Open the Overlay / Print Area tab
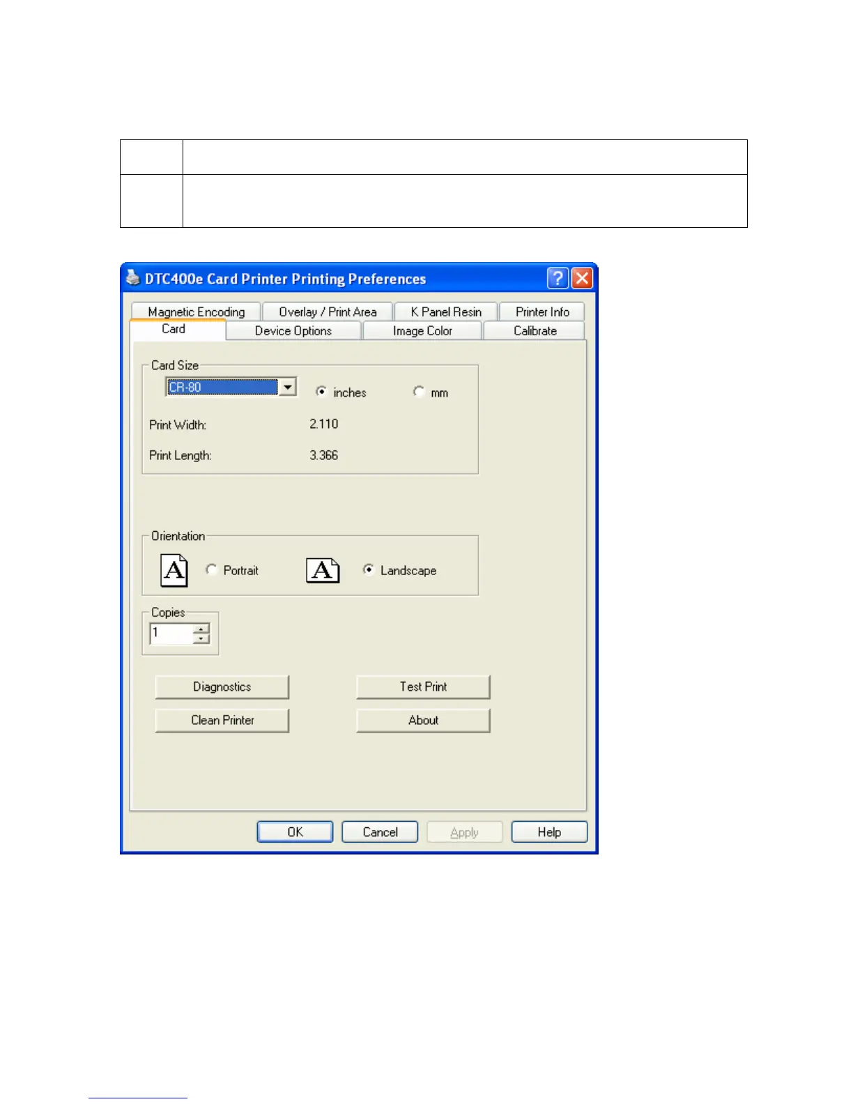853x1104 pixels. 328,312
